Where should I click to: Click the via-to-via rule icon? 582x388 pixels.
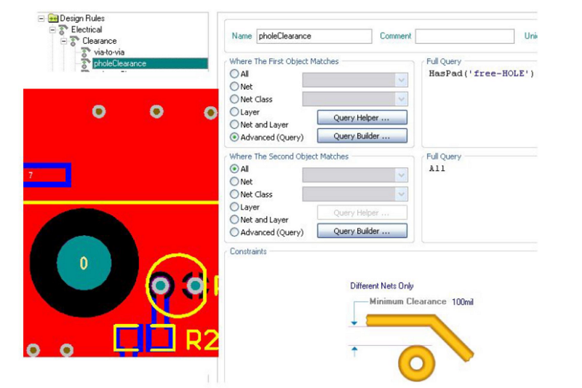pos(85,52)
